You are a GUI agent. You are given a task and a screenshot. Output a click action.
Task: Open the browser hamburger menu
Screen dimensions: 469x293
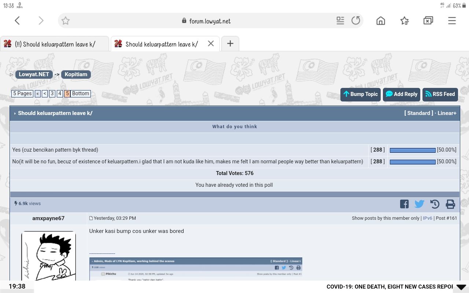point(452,21)
